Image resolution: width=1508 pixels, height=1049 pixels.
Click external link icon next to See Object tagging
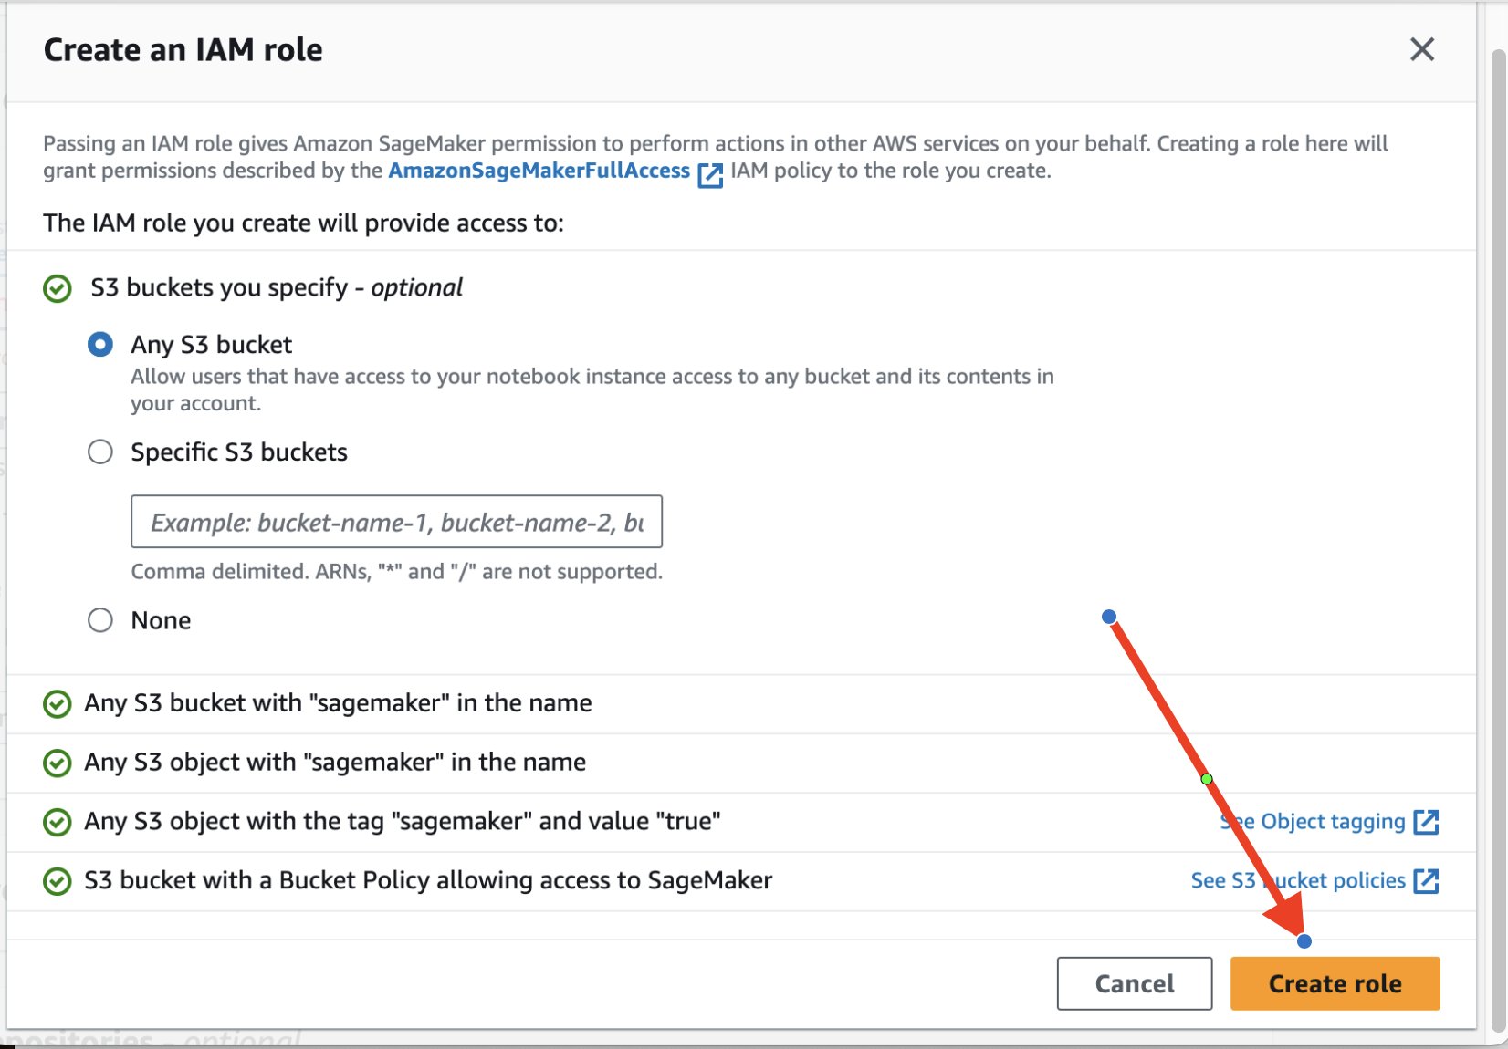[1426, 822]
